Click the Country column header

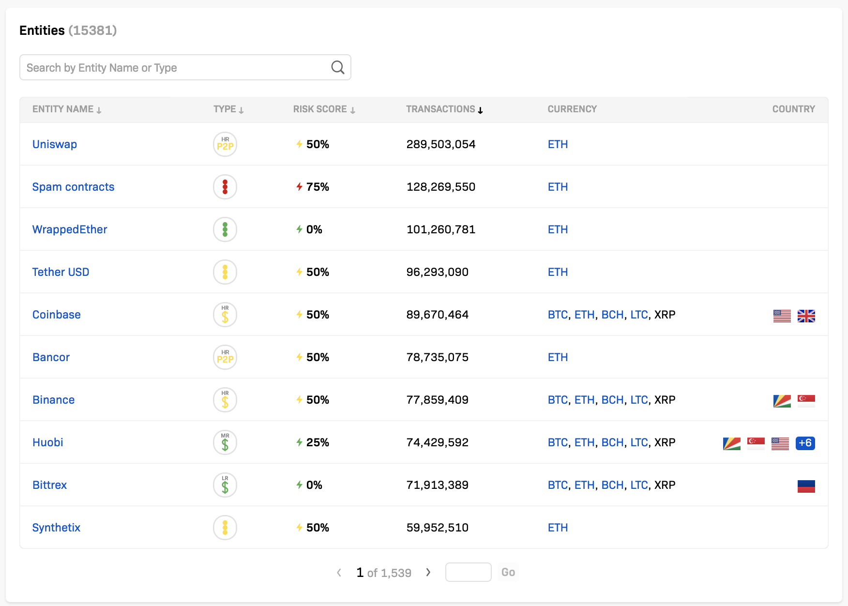coord(794,109)
